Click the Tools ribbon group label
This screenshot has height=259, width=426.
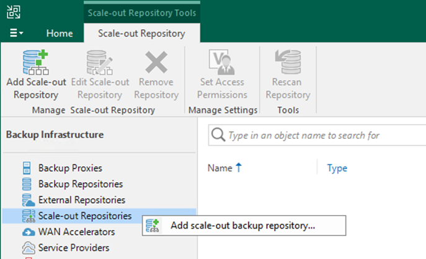[288, 110]
